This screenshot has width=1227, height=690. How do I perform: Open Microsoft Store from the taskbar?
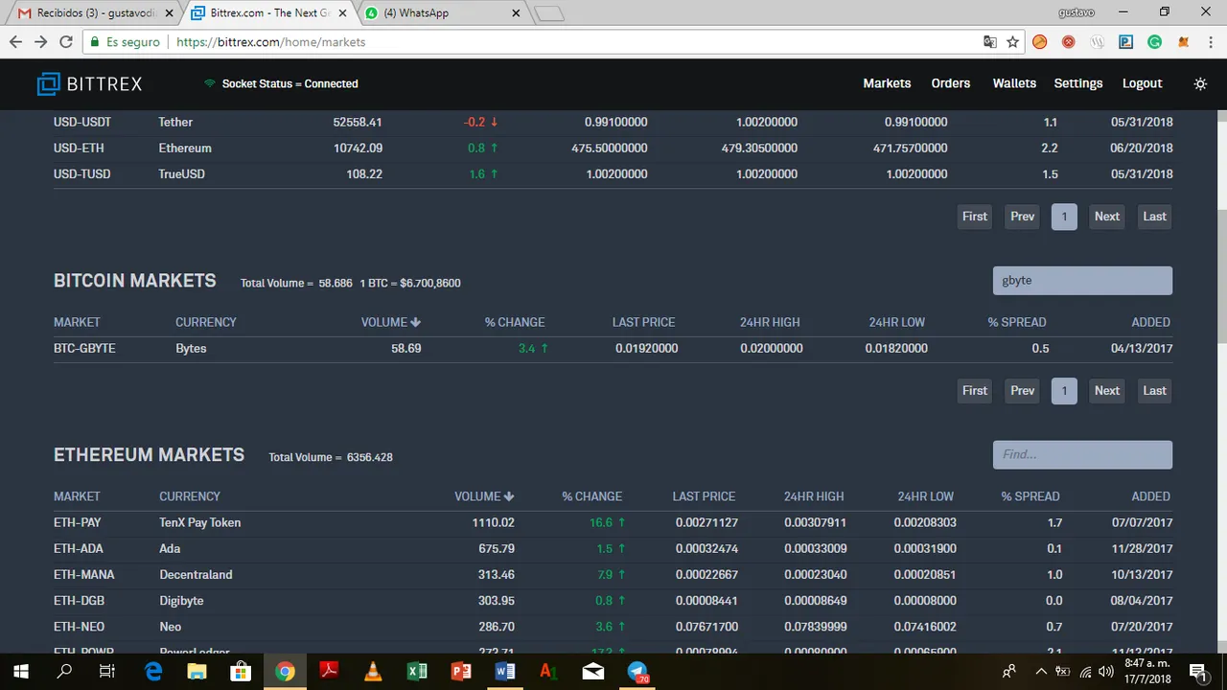(241, 671)
